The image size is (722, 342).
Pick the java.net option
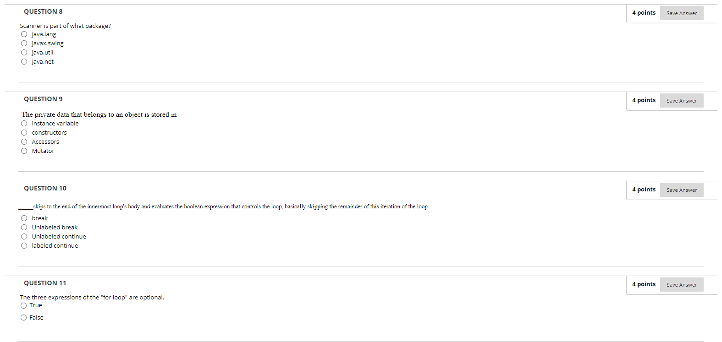pyautogui.click(x=24, y=62)
